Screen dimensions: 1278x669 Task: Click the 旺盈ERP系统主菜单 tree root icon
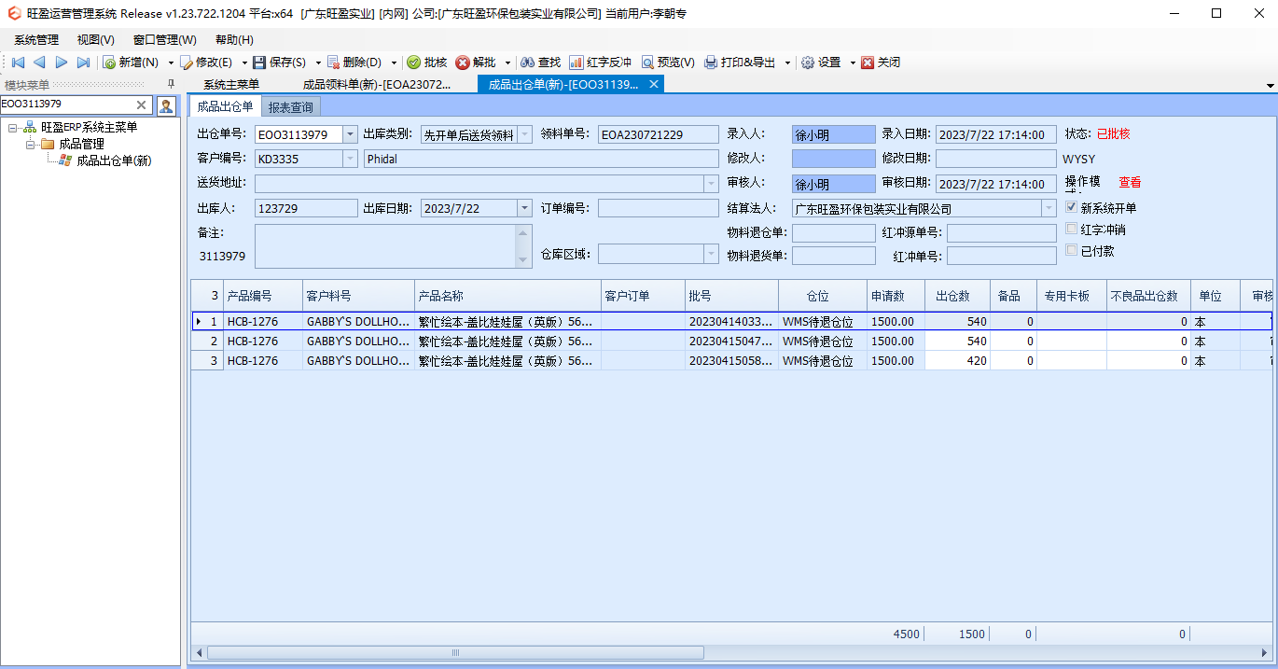tap(30, 127)
